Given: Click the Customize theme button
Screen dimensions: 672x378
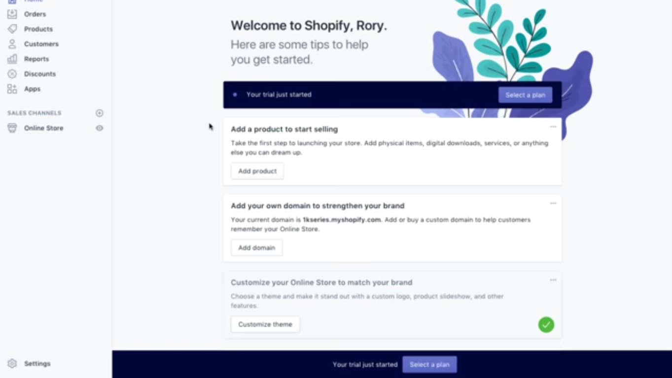Looking at the screenshot, I should pyautogui.click(x=265, y=324).
